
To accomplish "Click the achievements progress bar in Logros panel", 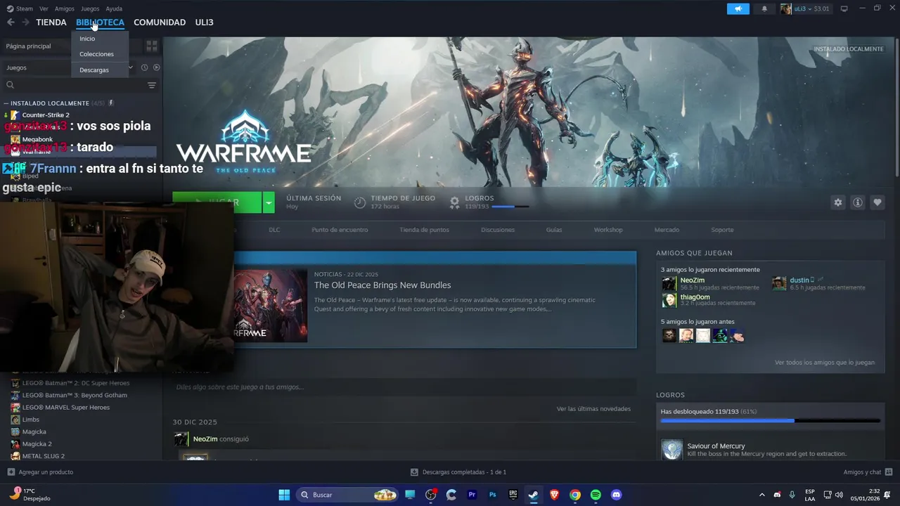I will pos(770,421).
